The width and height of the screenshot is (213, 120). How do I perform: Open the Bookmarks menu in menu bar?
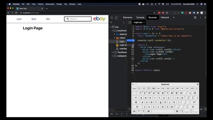[50, 4]
